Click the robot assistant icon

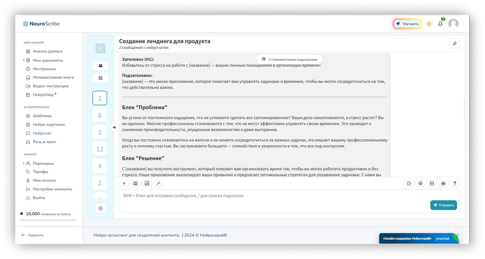(443, 183)
